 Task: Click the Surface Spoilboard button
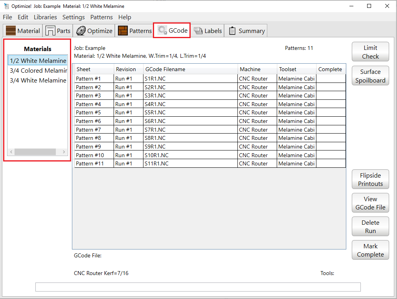tap(370, 76)
